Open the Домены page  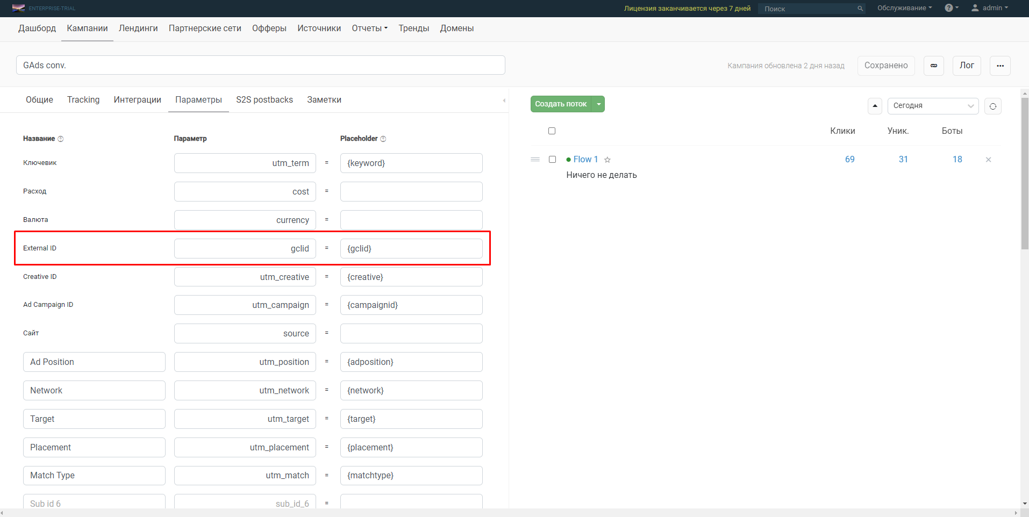point(457,28)
